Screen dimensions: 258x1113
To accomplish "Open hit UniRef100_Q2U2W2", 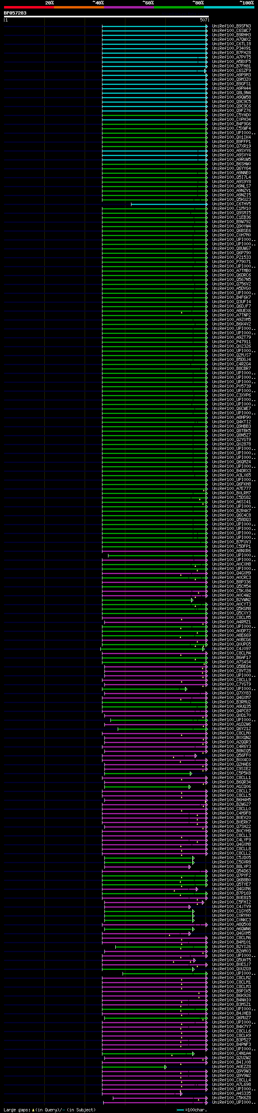I will (231, 1058).
